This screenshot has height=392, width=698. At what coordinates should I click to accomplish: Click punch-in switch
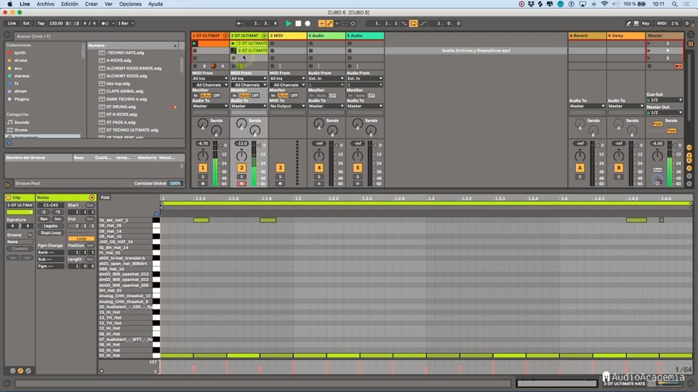point(404,23)
